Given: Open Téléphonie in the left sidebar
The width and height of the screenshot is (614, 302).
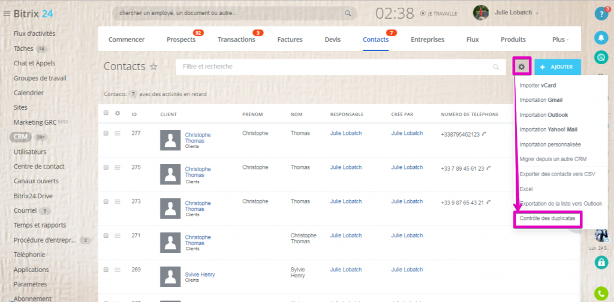Looking at the screenshot, I should click(29, 255).
